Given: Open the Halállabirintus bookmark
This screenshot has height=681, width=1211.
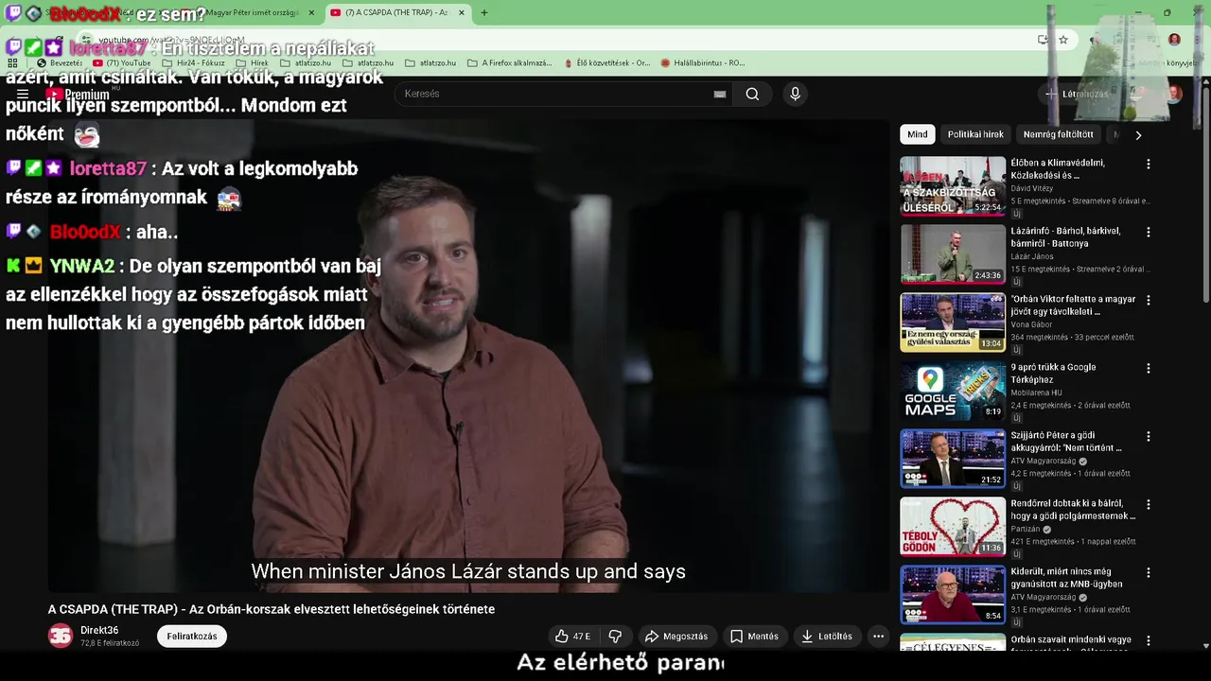Looking at the screenshot, I should tap(702, 63).
